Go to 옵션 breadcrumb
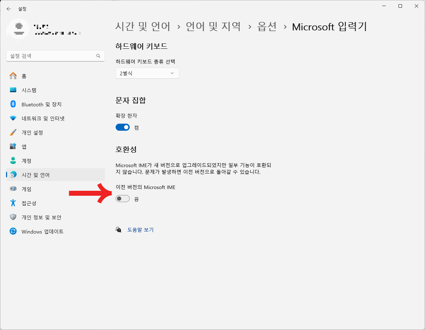The height and width of the screenshot is (330, 425). (x=267, y=26)
